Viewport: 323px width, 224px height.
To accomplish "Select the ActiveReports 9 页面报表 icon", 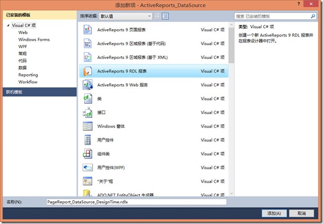I will click(87, 30).
